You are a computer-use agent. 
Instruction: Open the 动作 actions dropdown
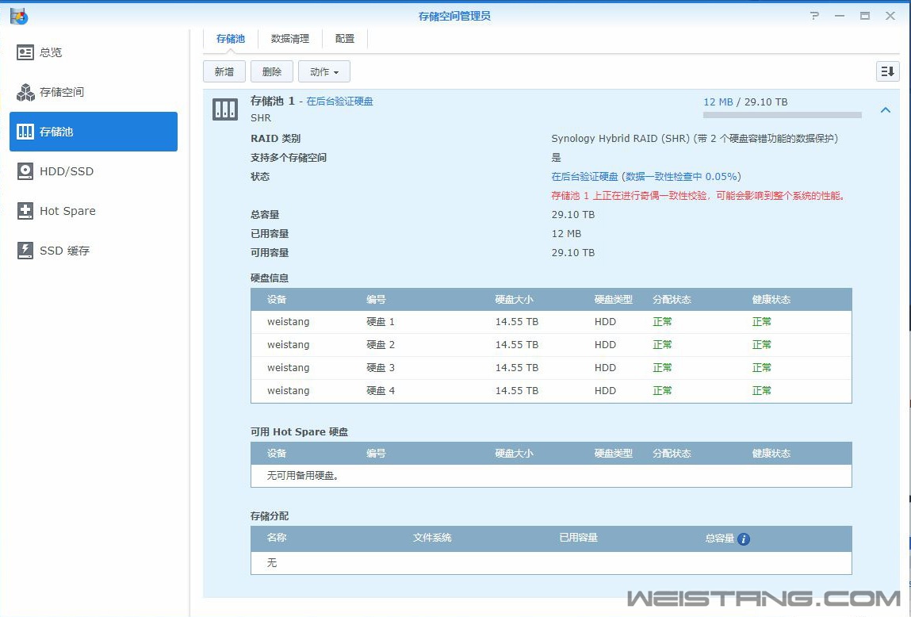coord(323,71)
